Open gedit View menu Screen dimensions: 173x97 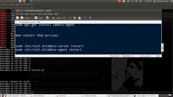tap(27, 14)
